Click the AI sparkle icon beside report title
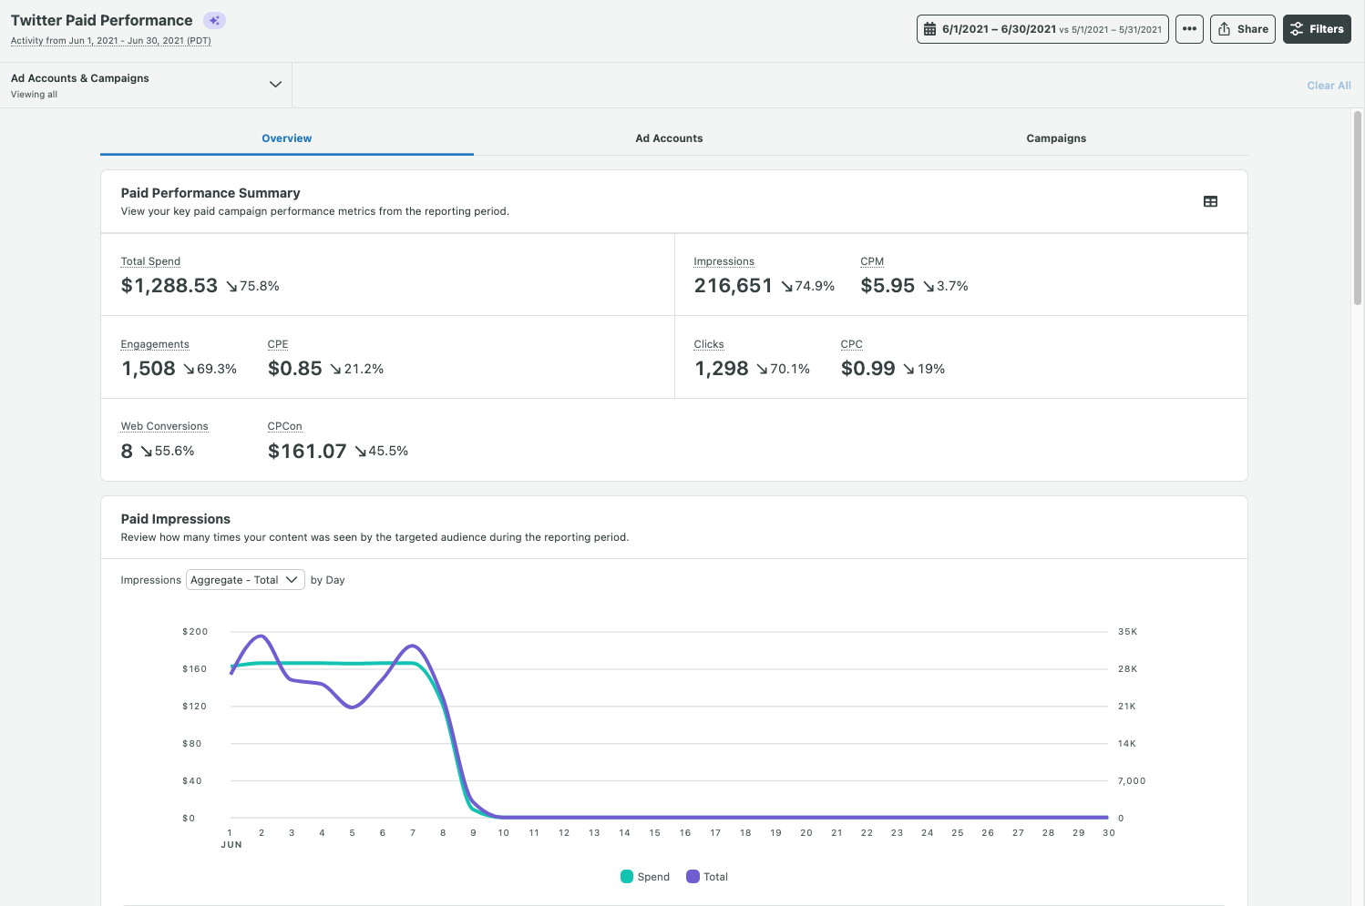Screen dimensions: 1365x906 coord(214,20)
